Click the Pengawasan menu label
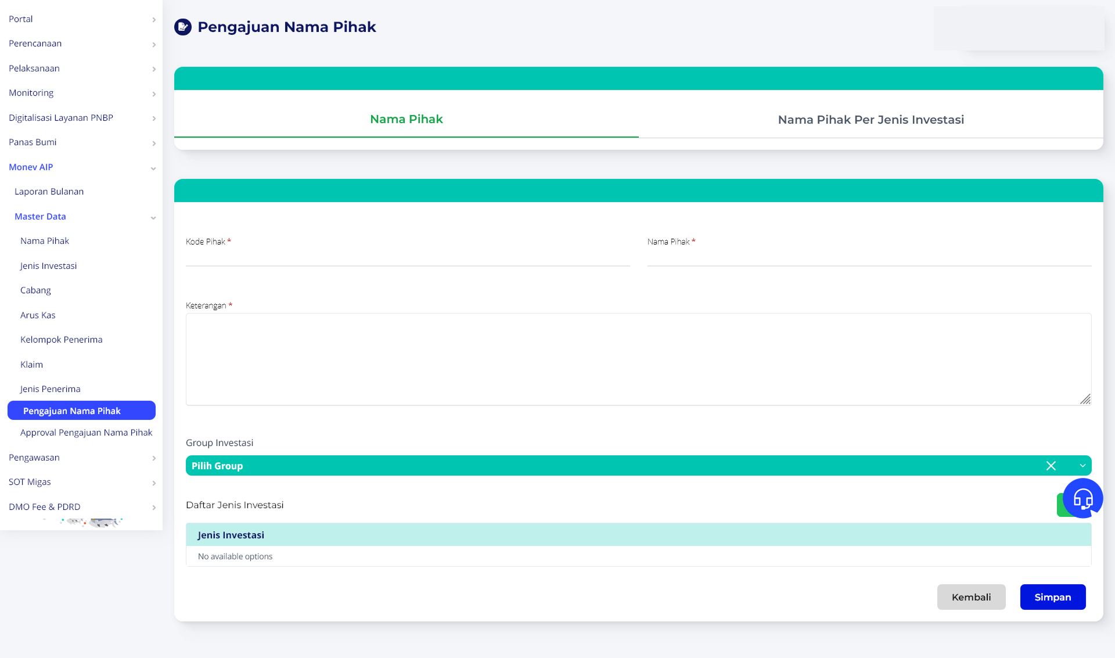Image resolution: width=1115 pixels, height=658 pixels. (34, 458)
